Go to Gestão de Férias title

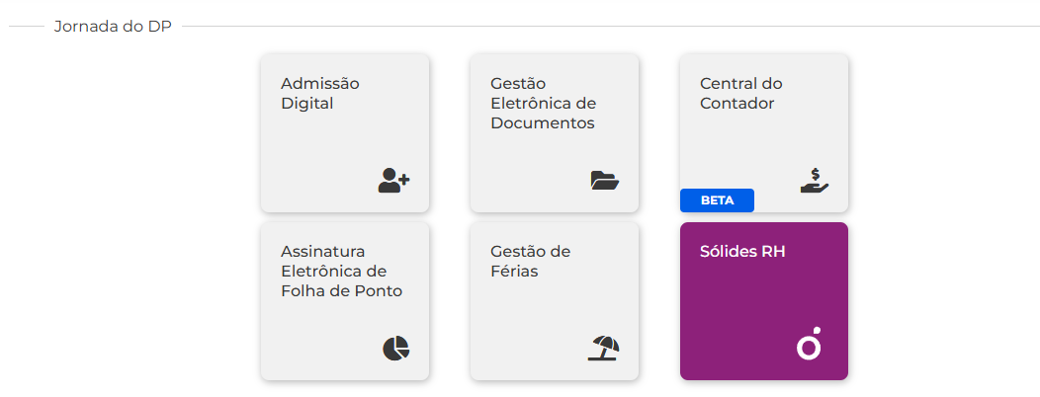530,262
